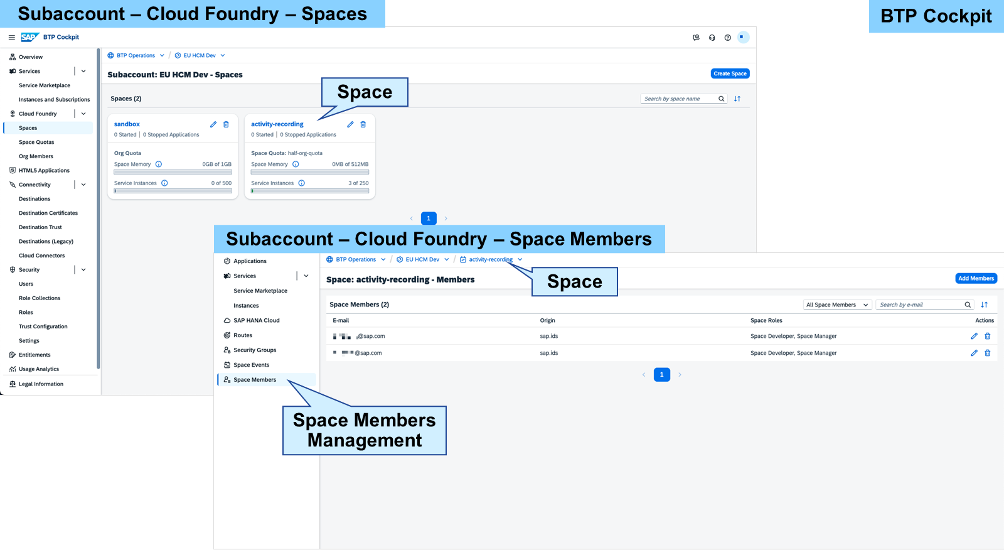Show info for activity-recording Service Instances
Image resolution: width=1004 pixels, height=550 pixels.
coord(301,183)
